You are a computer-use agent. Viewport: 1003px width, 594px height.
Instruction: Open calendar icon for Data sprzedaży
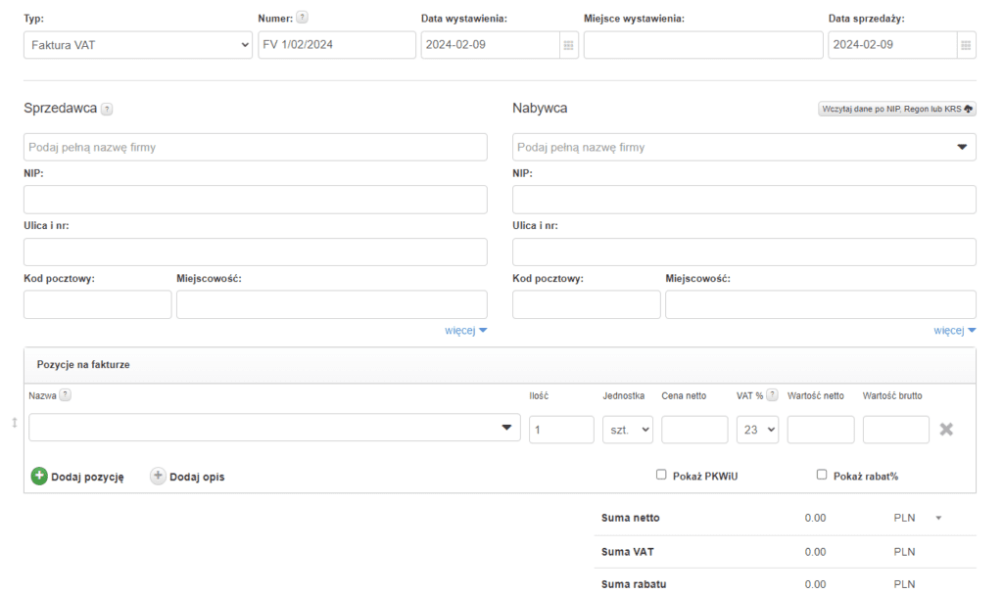coord(966,46)
